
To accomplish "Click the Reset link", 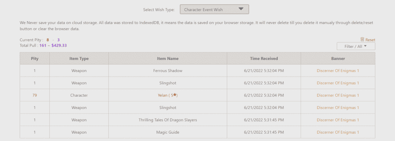I will point(370,40).
